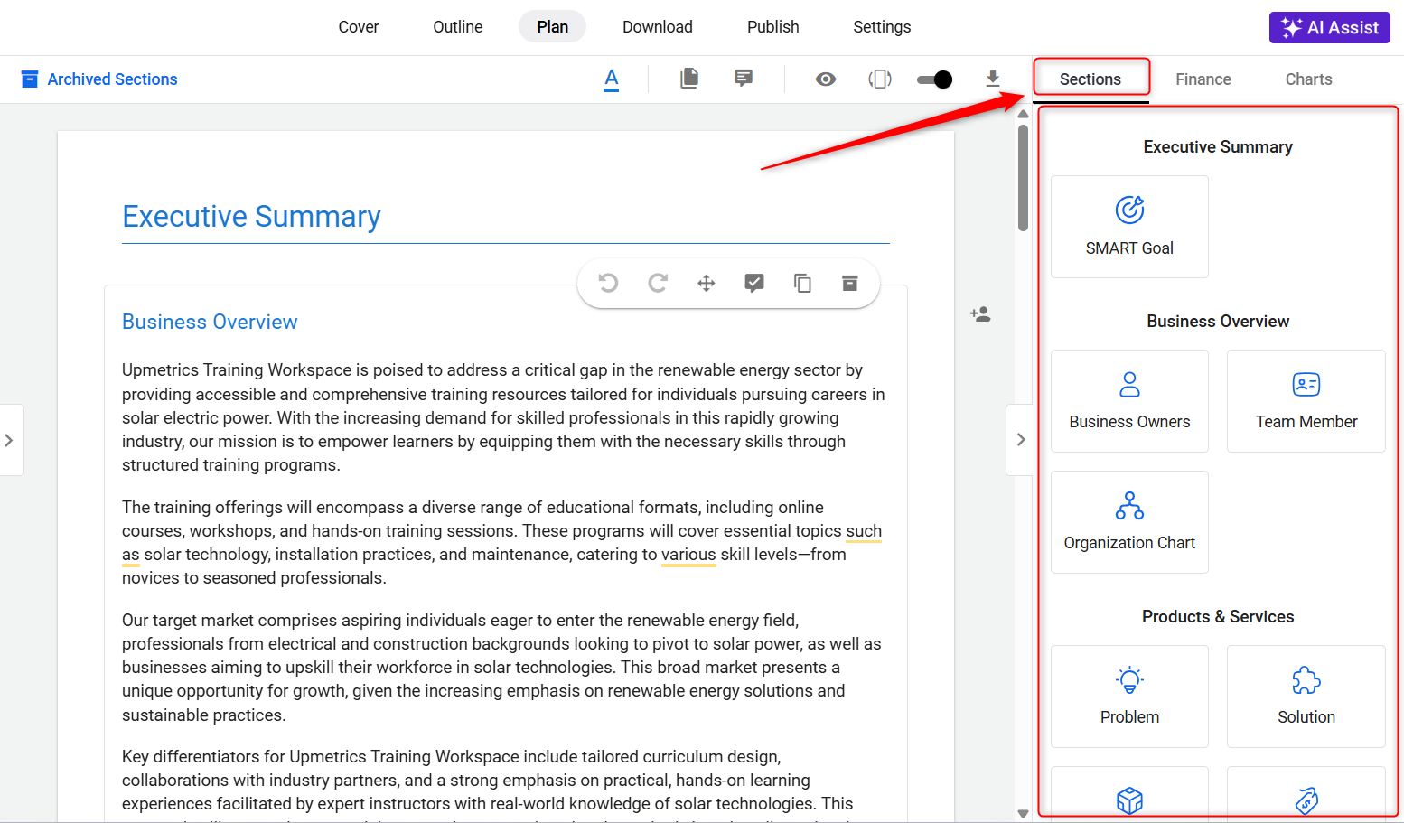Click the duplicate section copy icon
The height and width of the screenshot is (823, 1404).
coord(802,284)
